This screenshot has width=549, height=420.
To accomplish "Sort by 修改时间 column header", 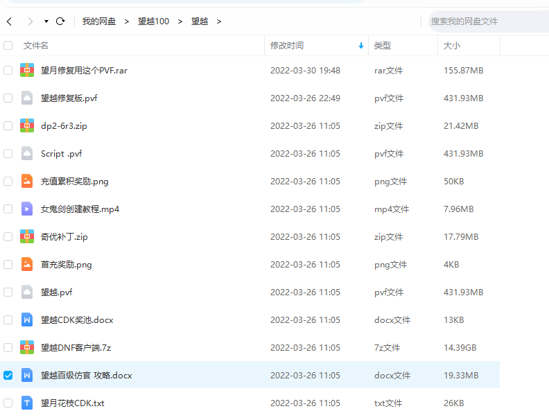I will 287,46.
